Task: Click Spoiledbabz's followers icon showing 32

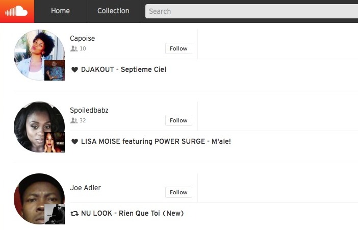Action: click(74, 120)
